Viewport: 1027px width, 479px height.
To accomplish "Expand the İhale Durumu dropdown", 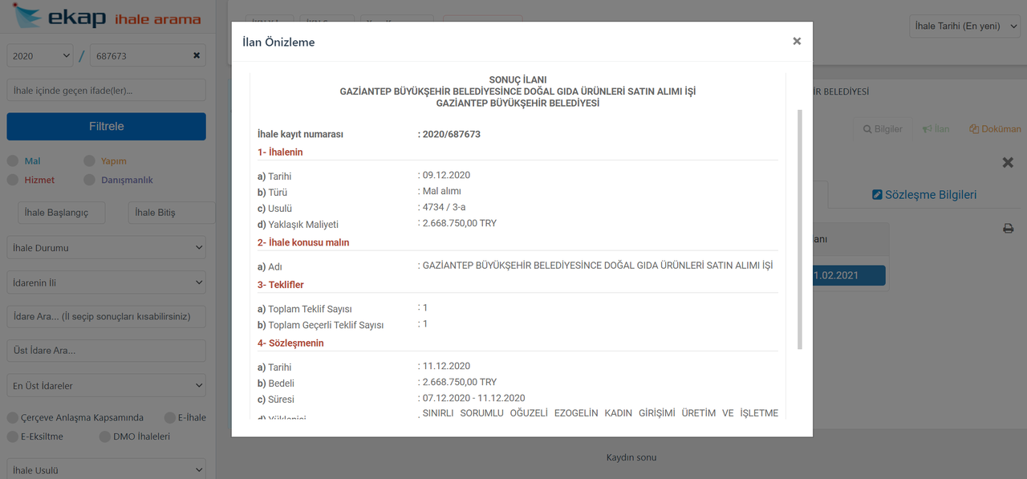I will click(x=106, y=248).
